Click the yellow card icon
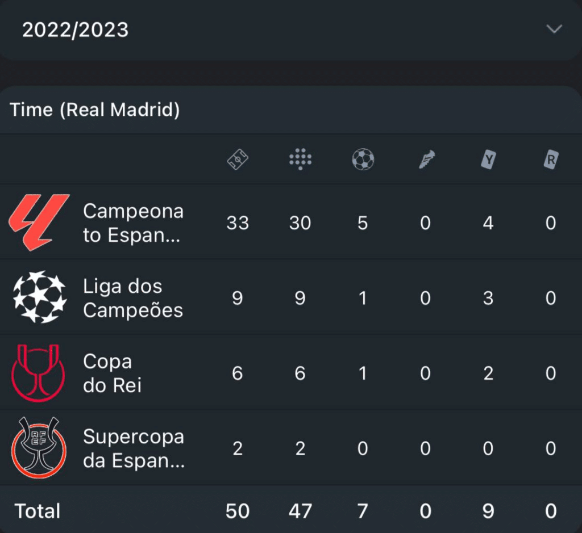582x533 pixels. click(488, 160)
